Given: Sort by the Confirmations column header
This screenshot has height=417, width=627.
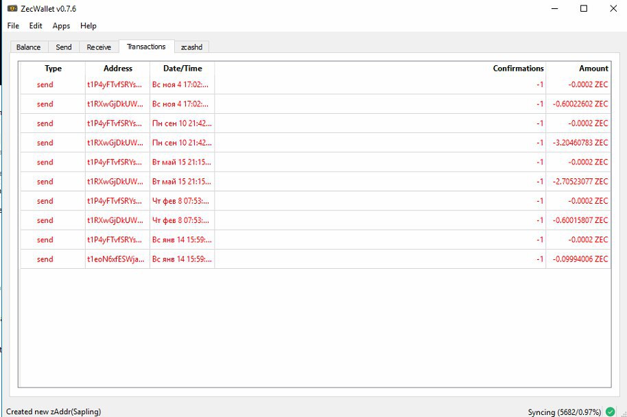Looking at the screenshot, I should coord(380,69).
